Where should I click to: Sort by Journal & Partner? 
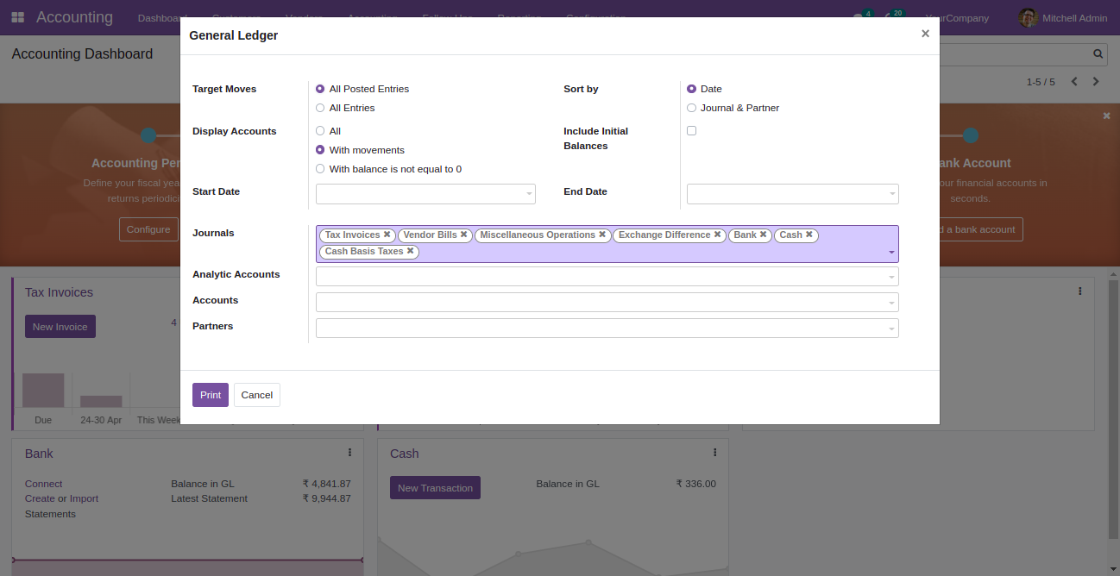[691, 108]
